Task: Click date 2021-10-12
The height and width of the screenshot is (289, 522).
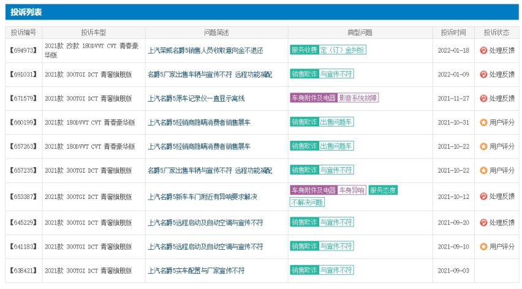Action: [x=453, y=197]
